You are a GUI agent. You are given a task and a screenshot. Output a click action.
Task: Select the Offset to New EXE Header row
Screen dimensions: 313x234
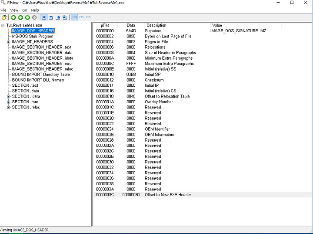point(203,195)
